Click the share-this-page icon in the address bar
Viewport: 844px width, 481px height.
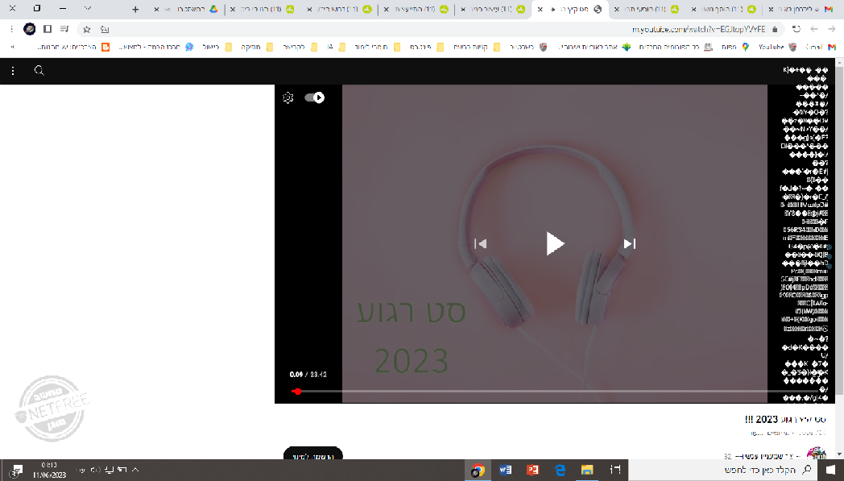click(x=105, y=29)
